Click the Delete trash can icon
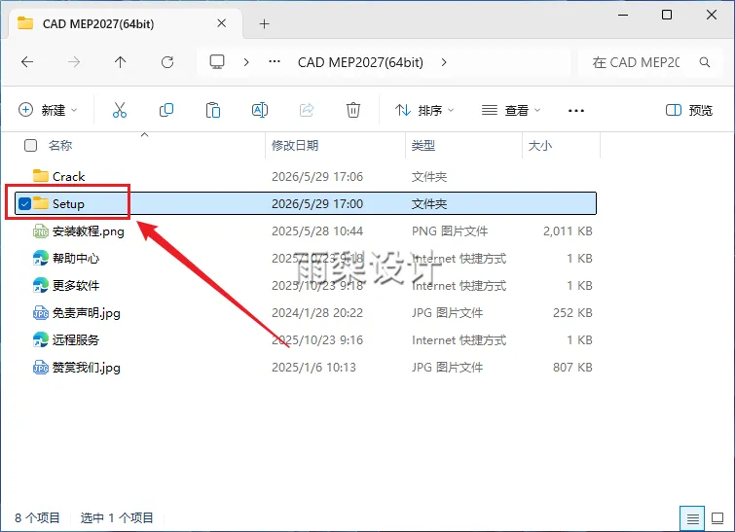735x532 pixels. [x=353, y=111]
